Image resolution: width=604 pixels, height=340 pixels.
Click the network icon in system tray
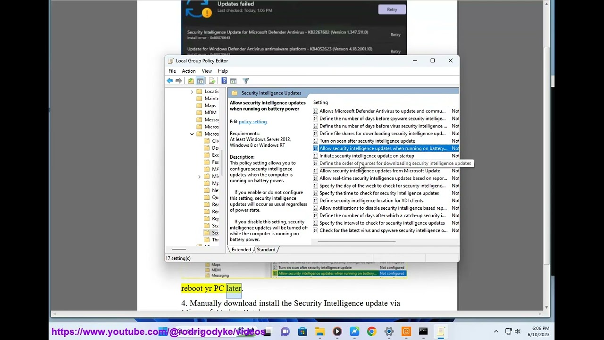coord(508,331)
